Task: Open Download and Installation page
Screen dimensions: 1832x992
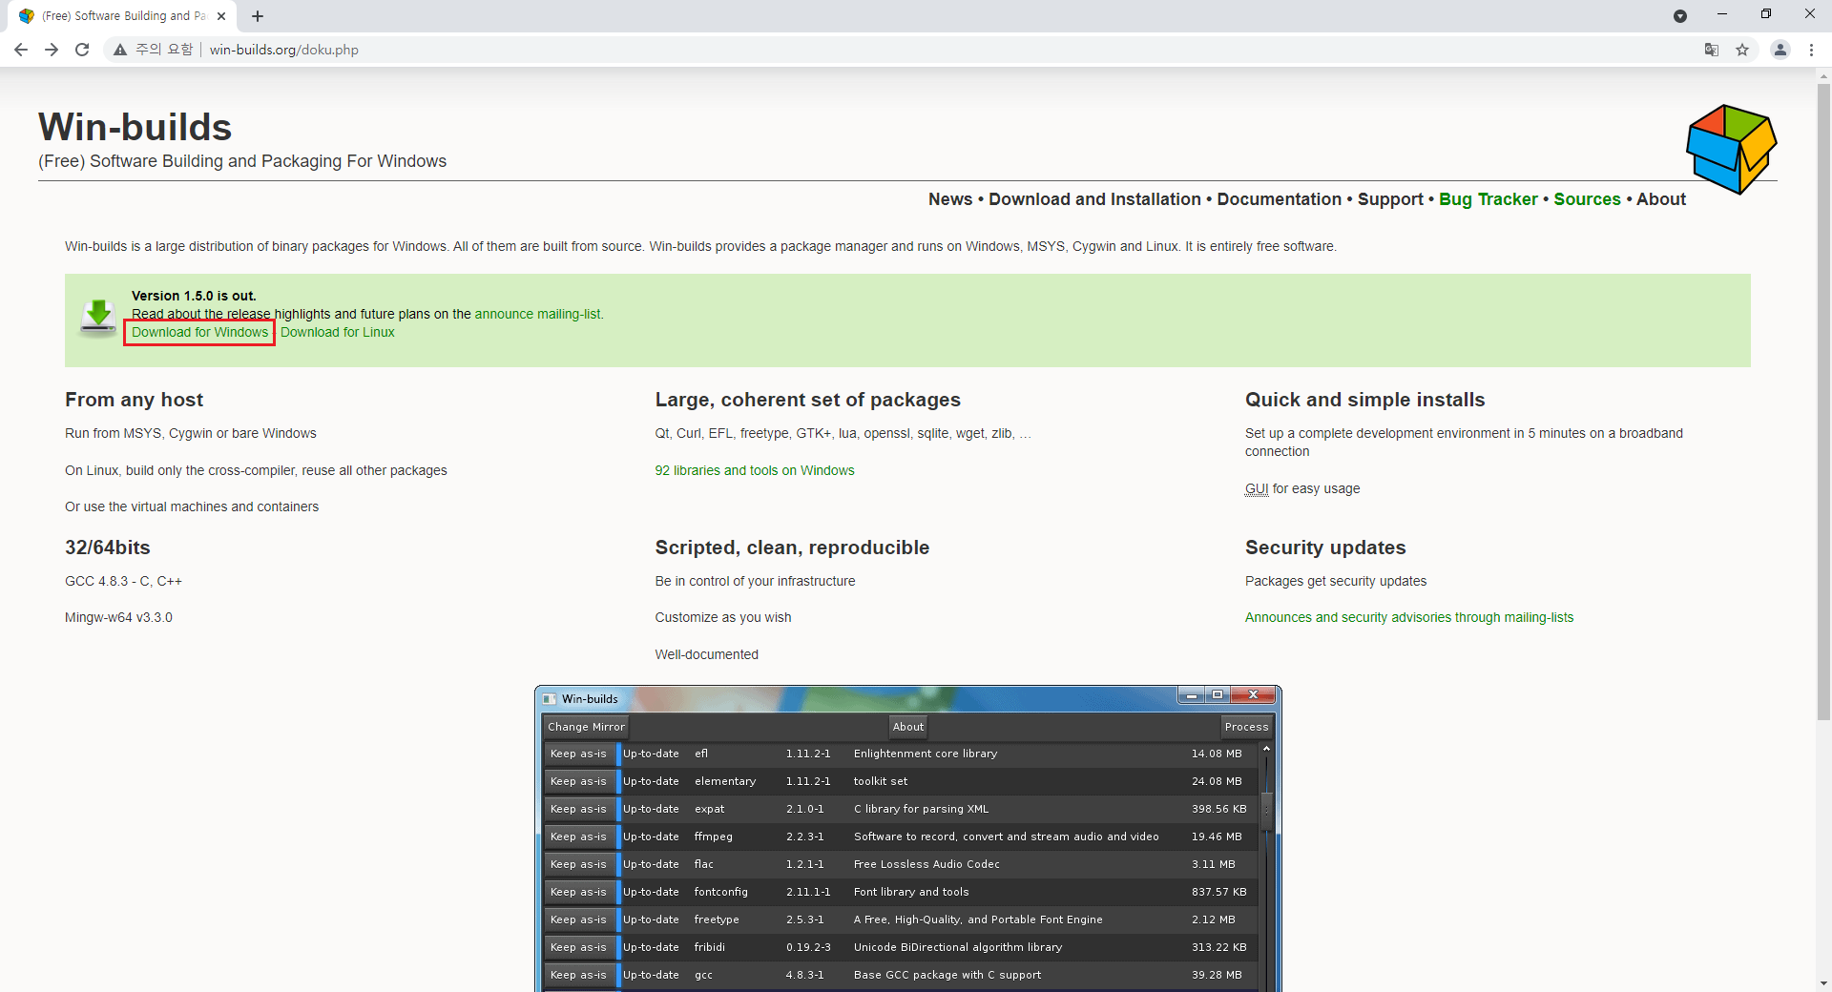Action: 1094,199
